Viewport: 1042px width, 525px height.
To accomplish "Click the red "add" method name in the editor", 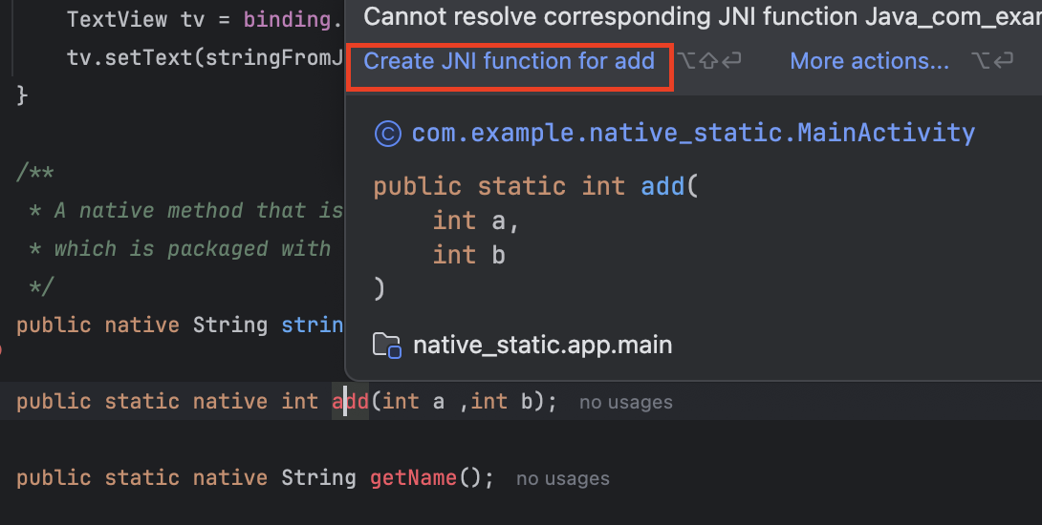I will pos(350,401).
